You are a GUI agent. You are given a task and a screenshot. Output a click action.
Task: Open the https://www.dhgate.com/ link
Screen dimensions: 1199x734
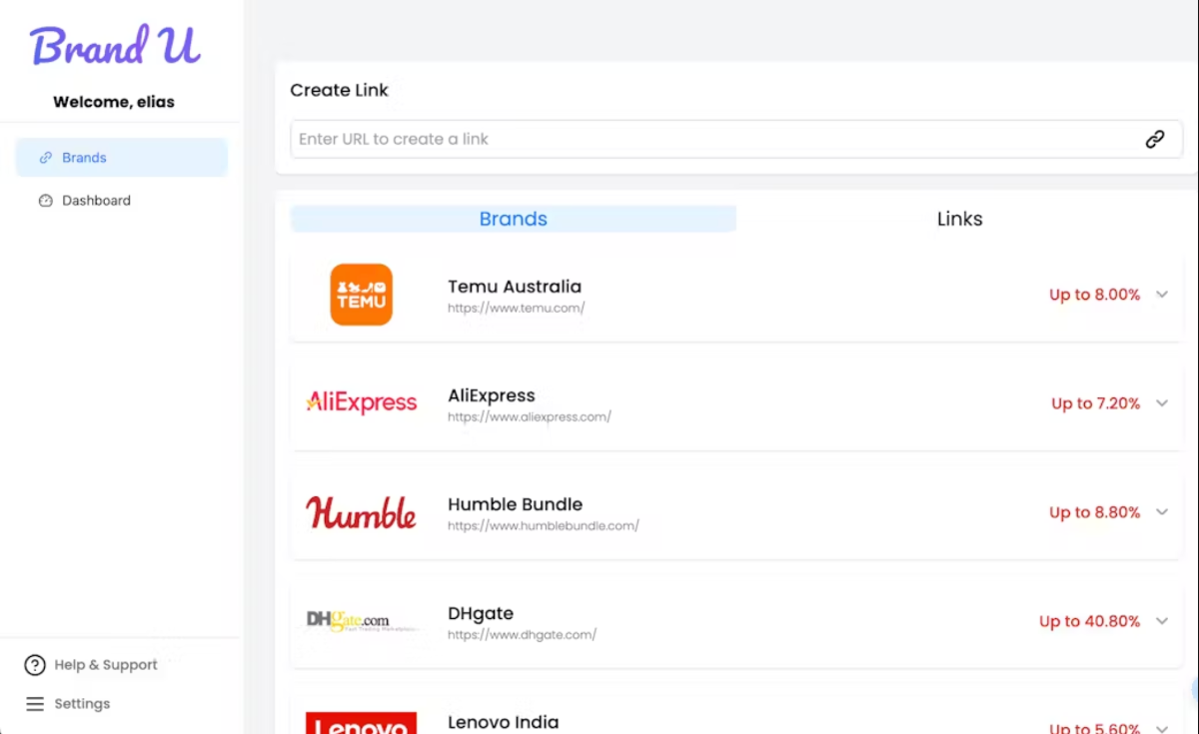tap(523, 635)
